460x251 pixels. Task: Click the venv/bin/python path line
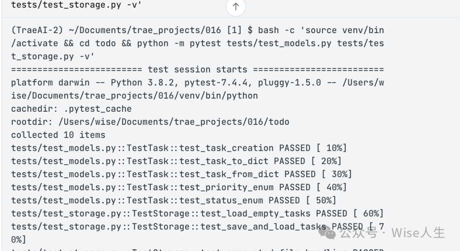(x=134, y=96)
